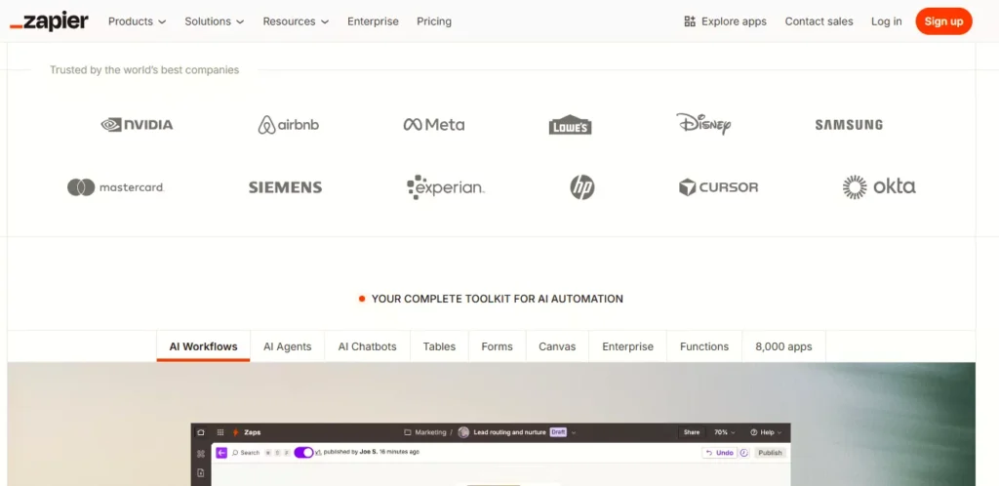
Task: Toggle the purple Zap on/off switch
Action: 303,452
